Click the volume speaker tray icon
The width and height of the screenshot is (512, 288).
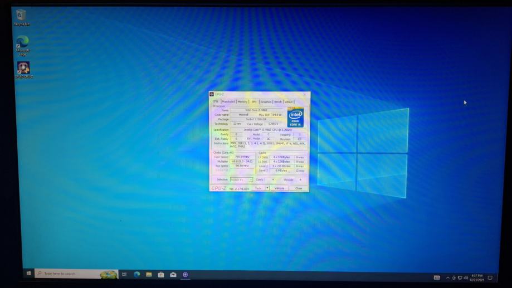(466, 278)
